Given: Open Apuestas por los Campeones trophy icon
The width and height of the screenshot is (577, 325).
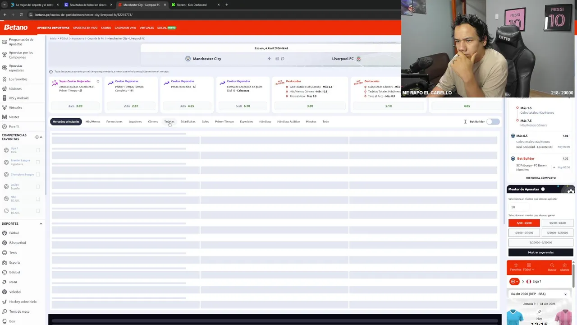Looking at the screenshot, I should (4, 55).
